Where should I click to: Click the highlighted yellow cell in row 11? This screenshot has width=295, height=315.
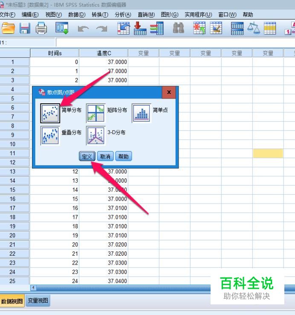coord(268,153)
